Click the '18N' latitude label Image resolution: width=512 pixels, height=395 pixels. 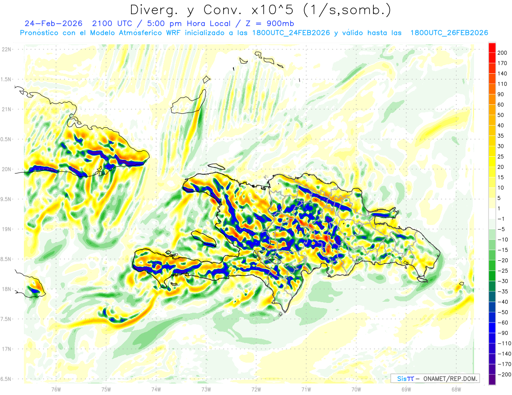6,289
